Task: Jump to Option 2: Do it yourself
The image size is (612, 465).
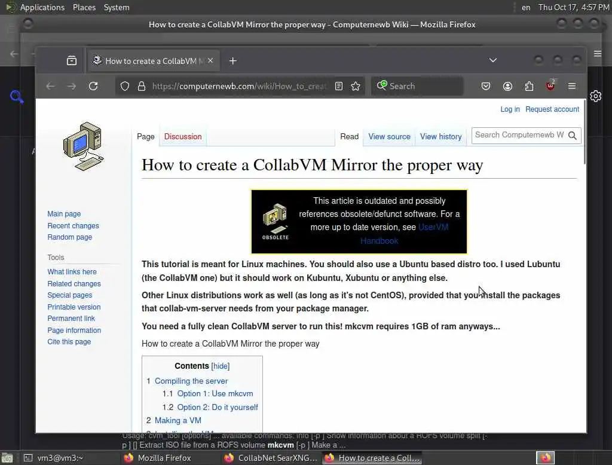Action: coord(218,407)
